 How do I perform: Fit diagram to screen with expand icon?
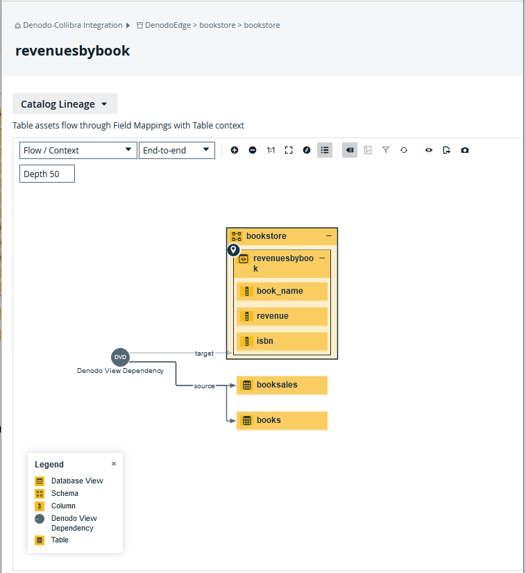click(x=289, y=150)
